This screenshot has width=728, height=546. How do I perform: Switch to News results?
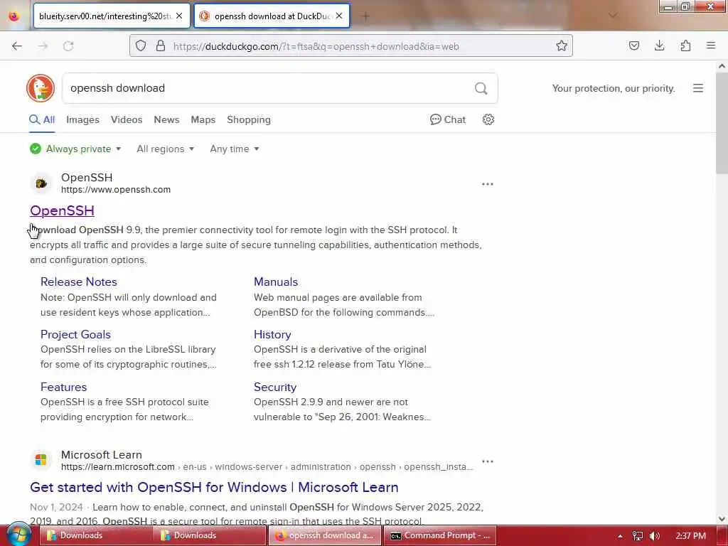166,119
